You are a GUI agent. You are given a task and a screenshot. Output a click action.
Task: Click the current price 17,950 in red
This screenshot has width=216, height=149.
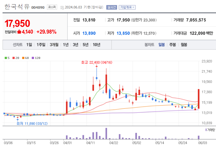tap(17, 23)
